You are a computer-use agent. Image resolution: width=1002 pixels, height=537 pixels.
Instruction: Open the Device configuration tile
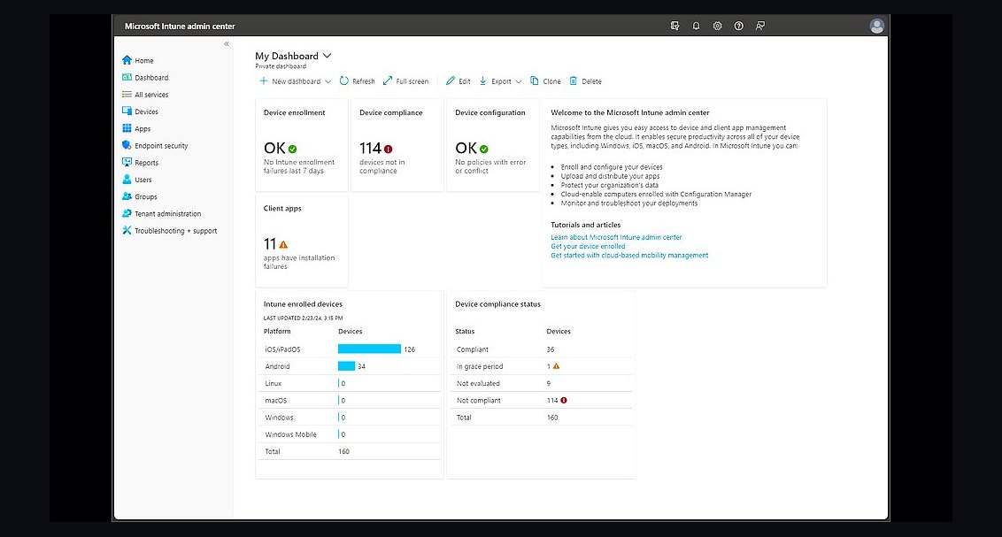tap(493, 145)
